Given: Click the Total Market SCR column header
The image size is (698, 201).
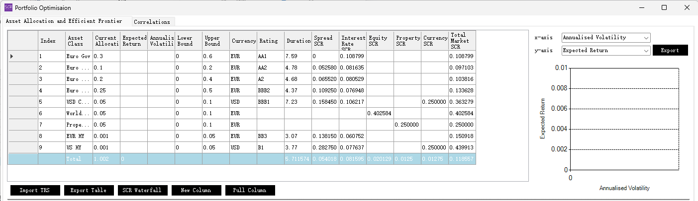Looking at the screenshot, I should [x=462, y=41].
